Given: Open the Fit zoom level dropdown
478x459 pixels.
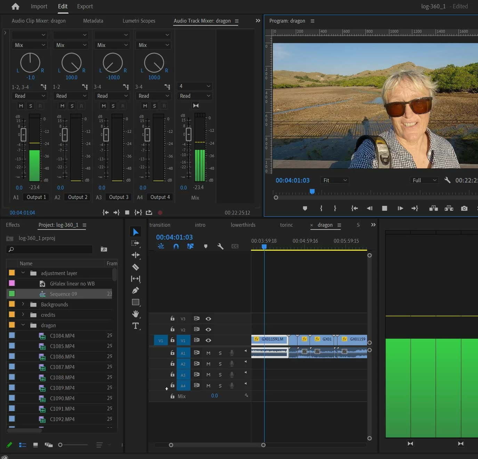Looking at the screenshot, I should pos(335,180).
